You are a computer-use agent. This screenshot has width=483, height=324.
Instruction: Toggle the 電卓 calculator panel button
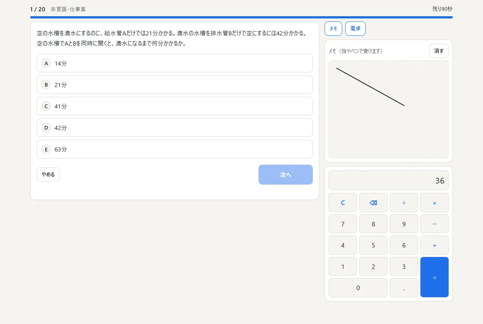pyautogui.click(x=355, y=29)
